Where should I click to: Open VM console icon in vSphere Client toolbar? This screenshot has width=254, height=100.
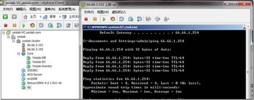68,25
